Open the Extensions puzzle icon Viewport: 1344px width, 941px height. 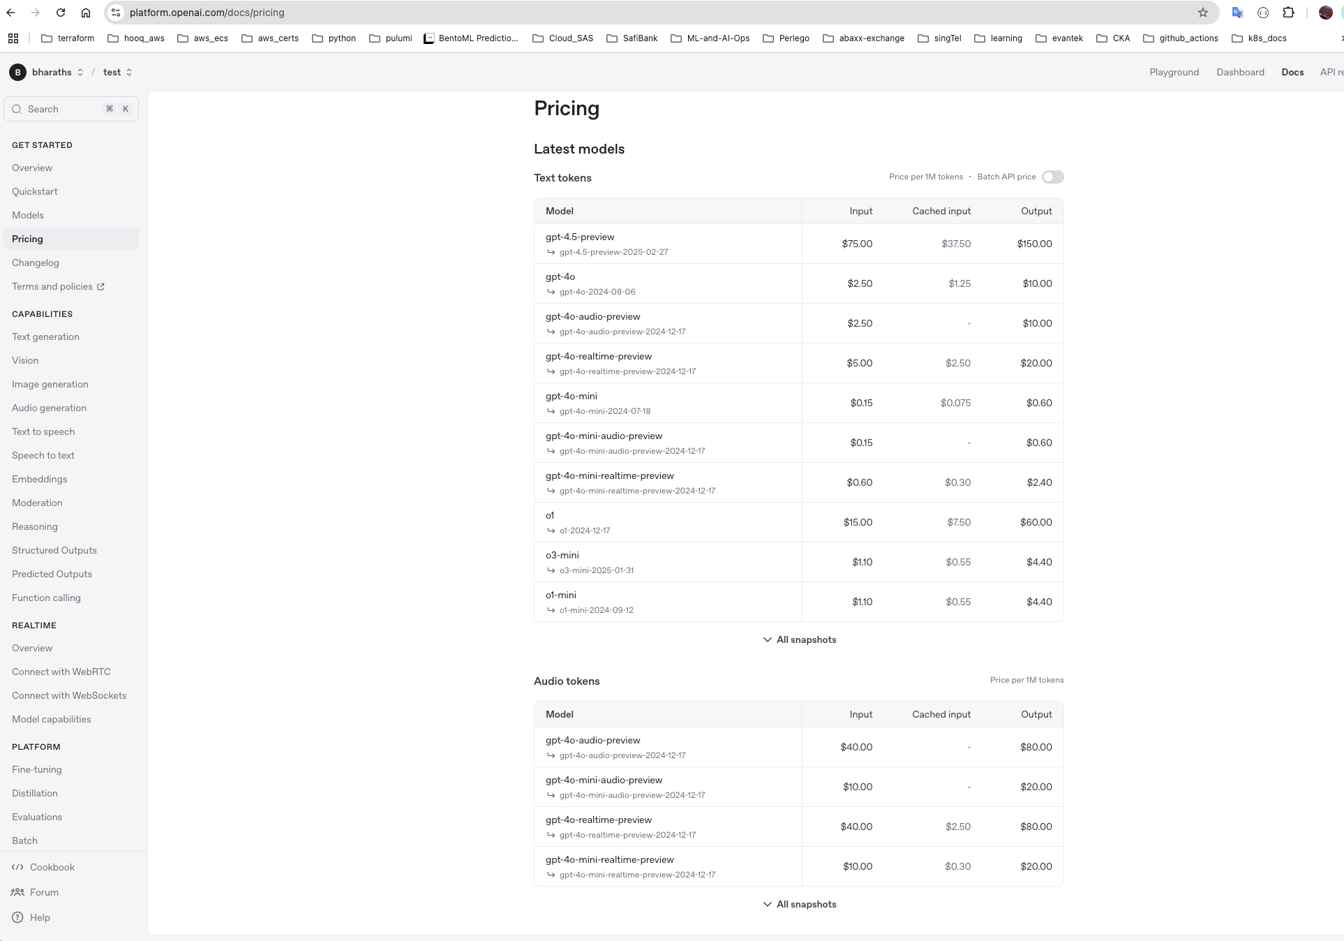point(1289,13)
